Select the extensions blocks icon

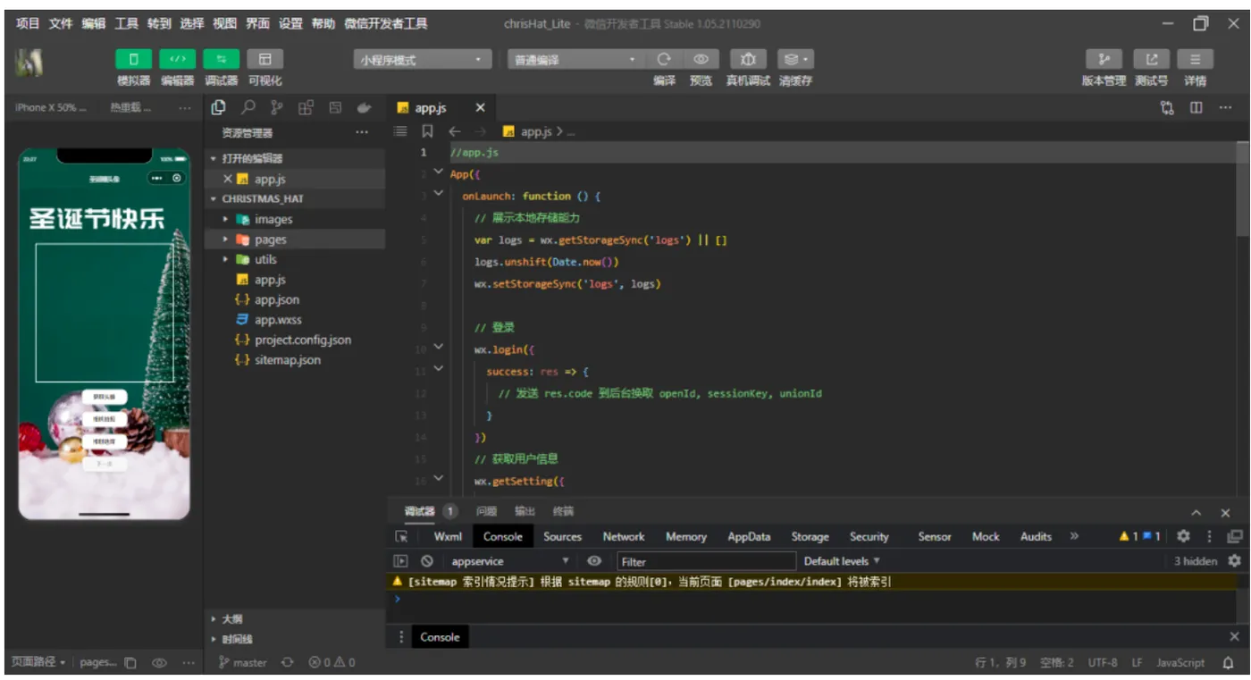306,107
